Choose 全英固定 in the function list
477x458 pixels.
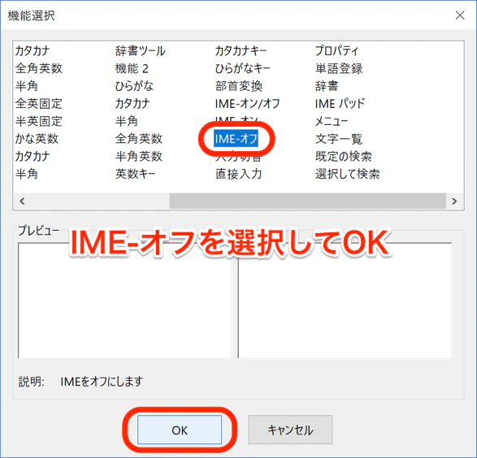pyautogui.click(x=39, y=104)
